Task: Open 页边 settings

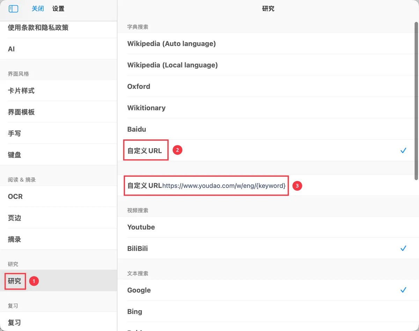Action: tap(58, 218)
